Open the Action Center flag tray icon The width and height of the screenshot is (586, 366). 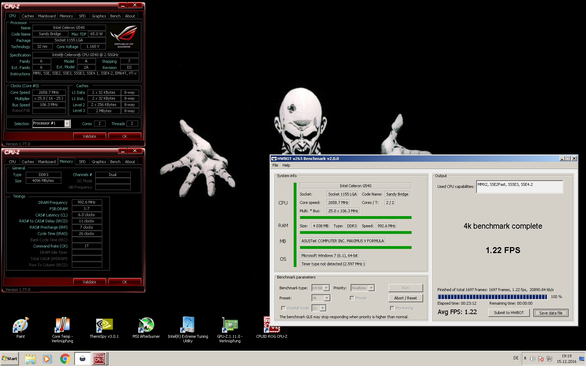coord(541,359)
